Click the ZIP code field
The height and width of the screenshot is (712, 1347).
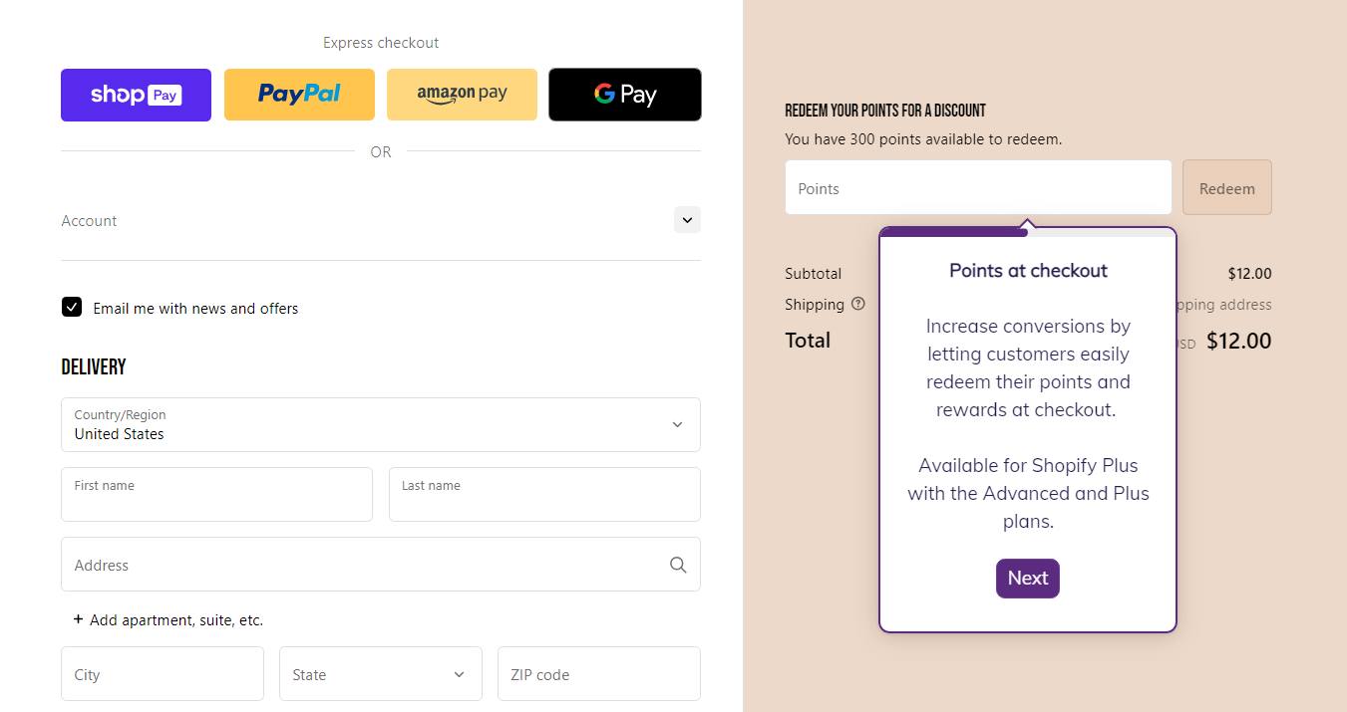coord(598,673)
